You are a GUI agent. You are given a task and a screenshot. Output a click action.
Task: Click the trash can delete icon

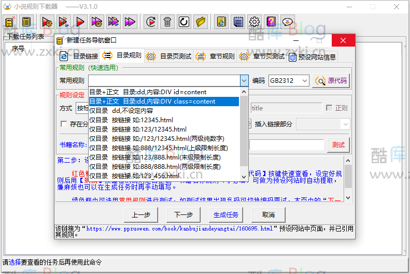point(167,22)
